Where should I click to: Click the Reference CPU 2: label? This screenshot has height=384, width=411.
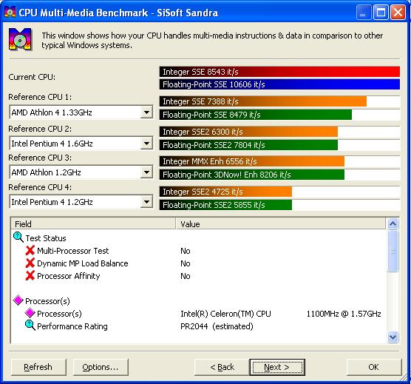click(40, 129)
